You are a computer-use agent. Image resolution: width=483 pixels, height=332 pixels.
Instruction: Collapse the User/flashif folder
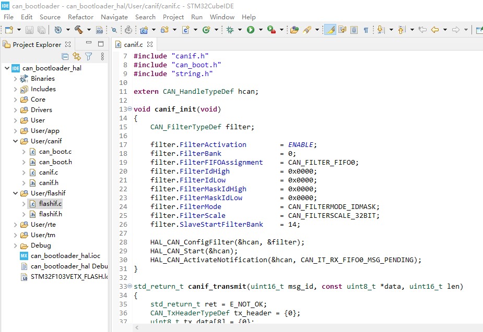[15, 193]
